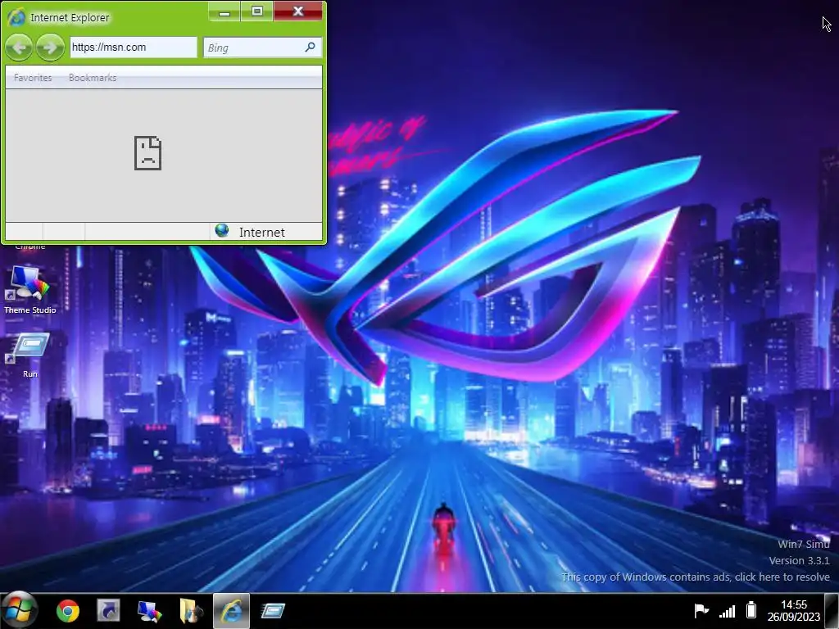Screen dimensions: 839x629
Task: Click the network signal bars icon
Action: click(x=728, y=610)
